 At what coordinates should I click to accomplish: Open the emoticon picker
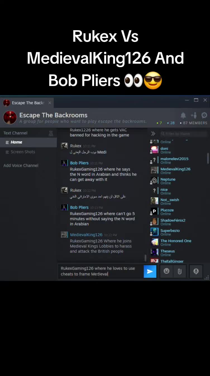[166, 271]
